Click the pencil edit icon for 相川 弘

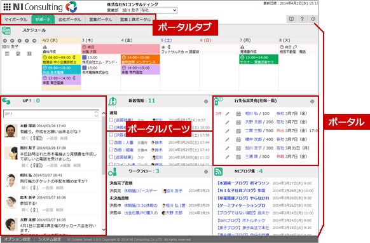point(227,114)
